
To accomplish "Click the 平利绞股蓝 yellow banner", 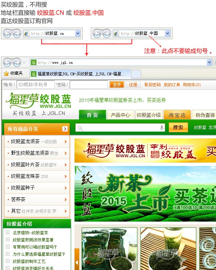I will pos(145,150).
